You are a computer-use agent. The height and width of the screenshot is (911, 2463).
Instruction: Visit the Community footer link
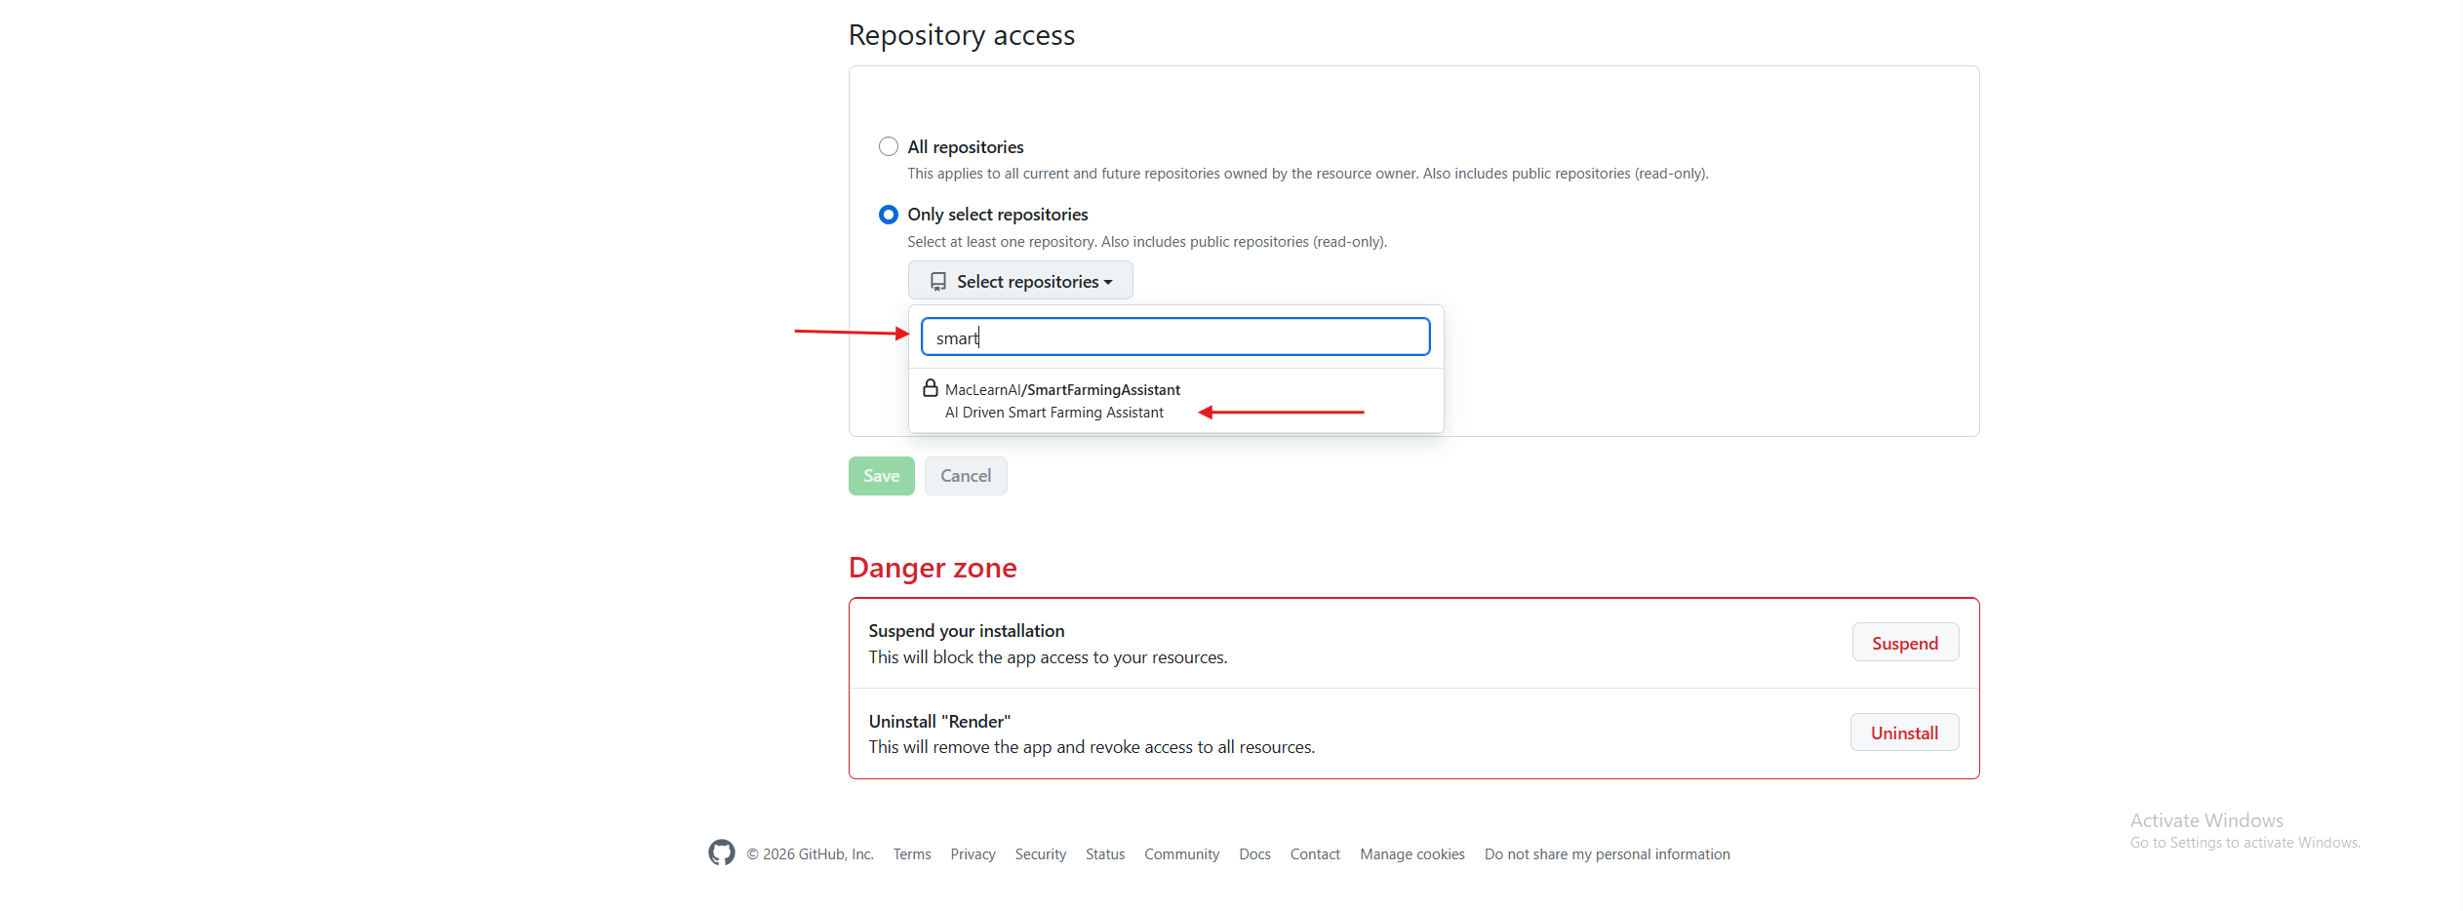coord(1181,854)
